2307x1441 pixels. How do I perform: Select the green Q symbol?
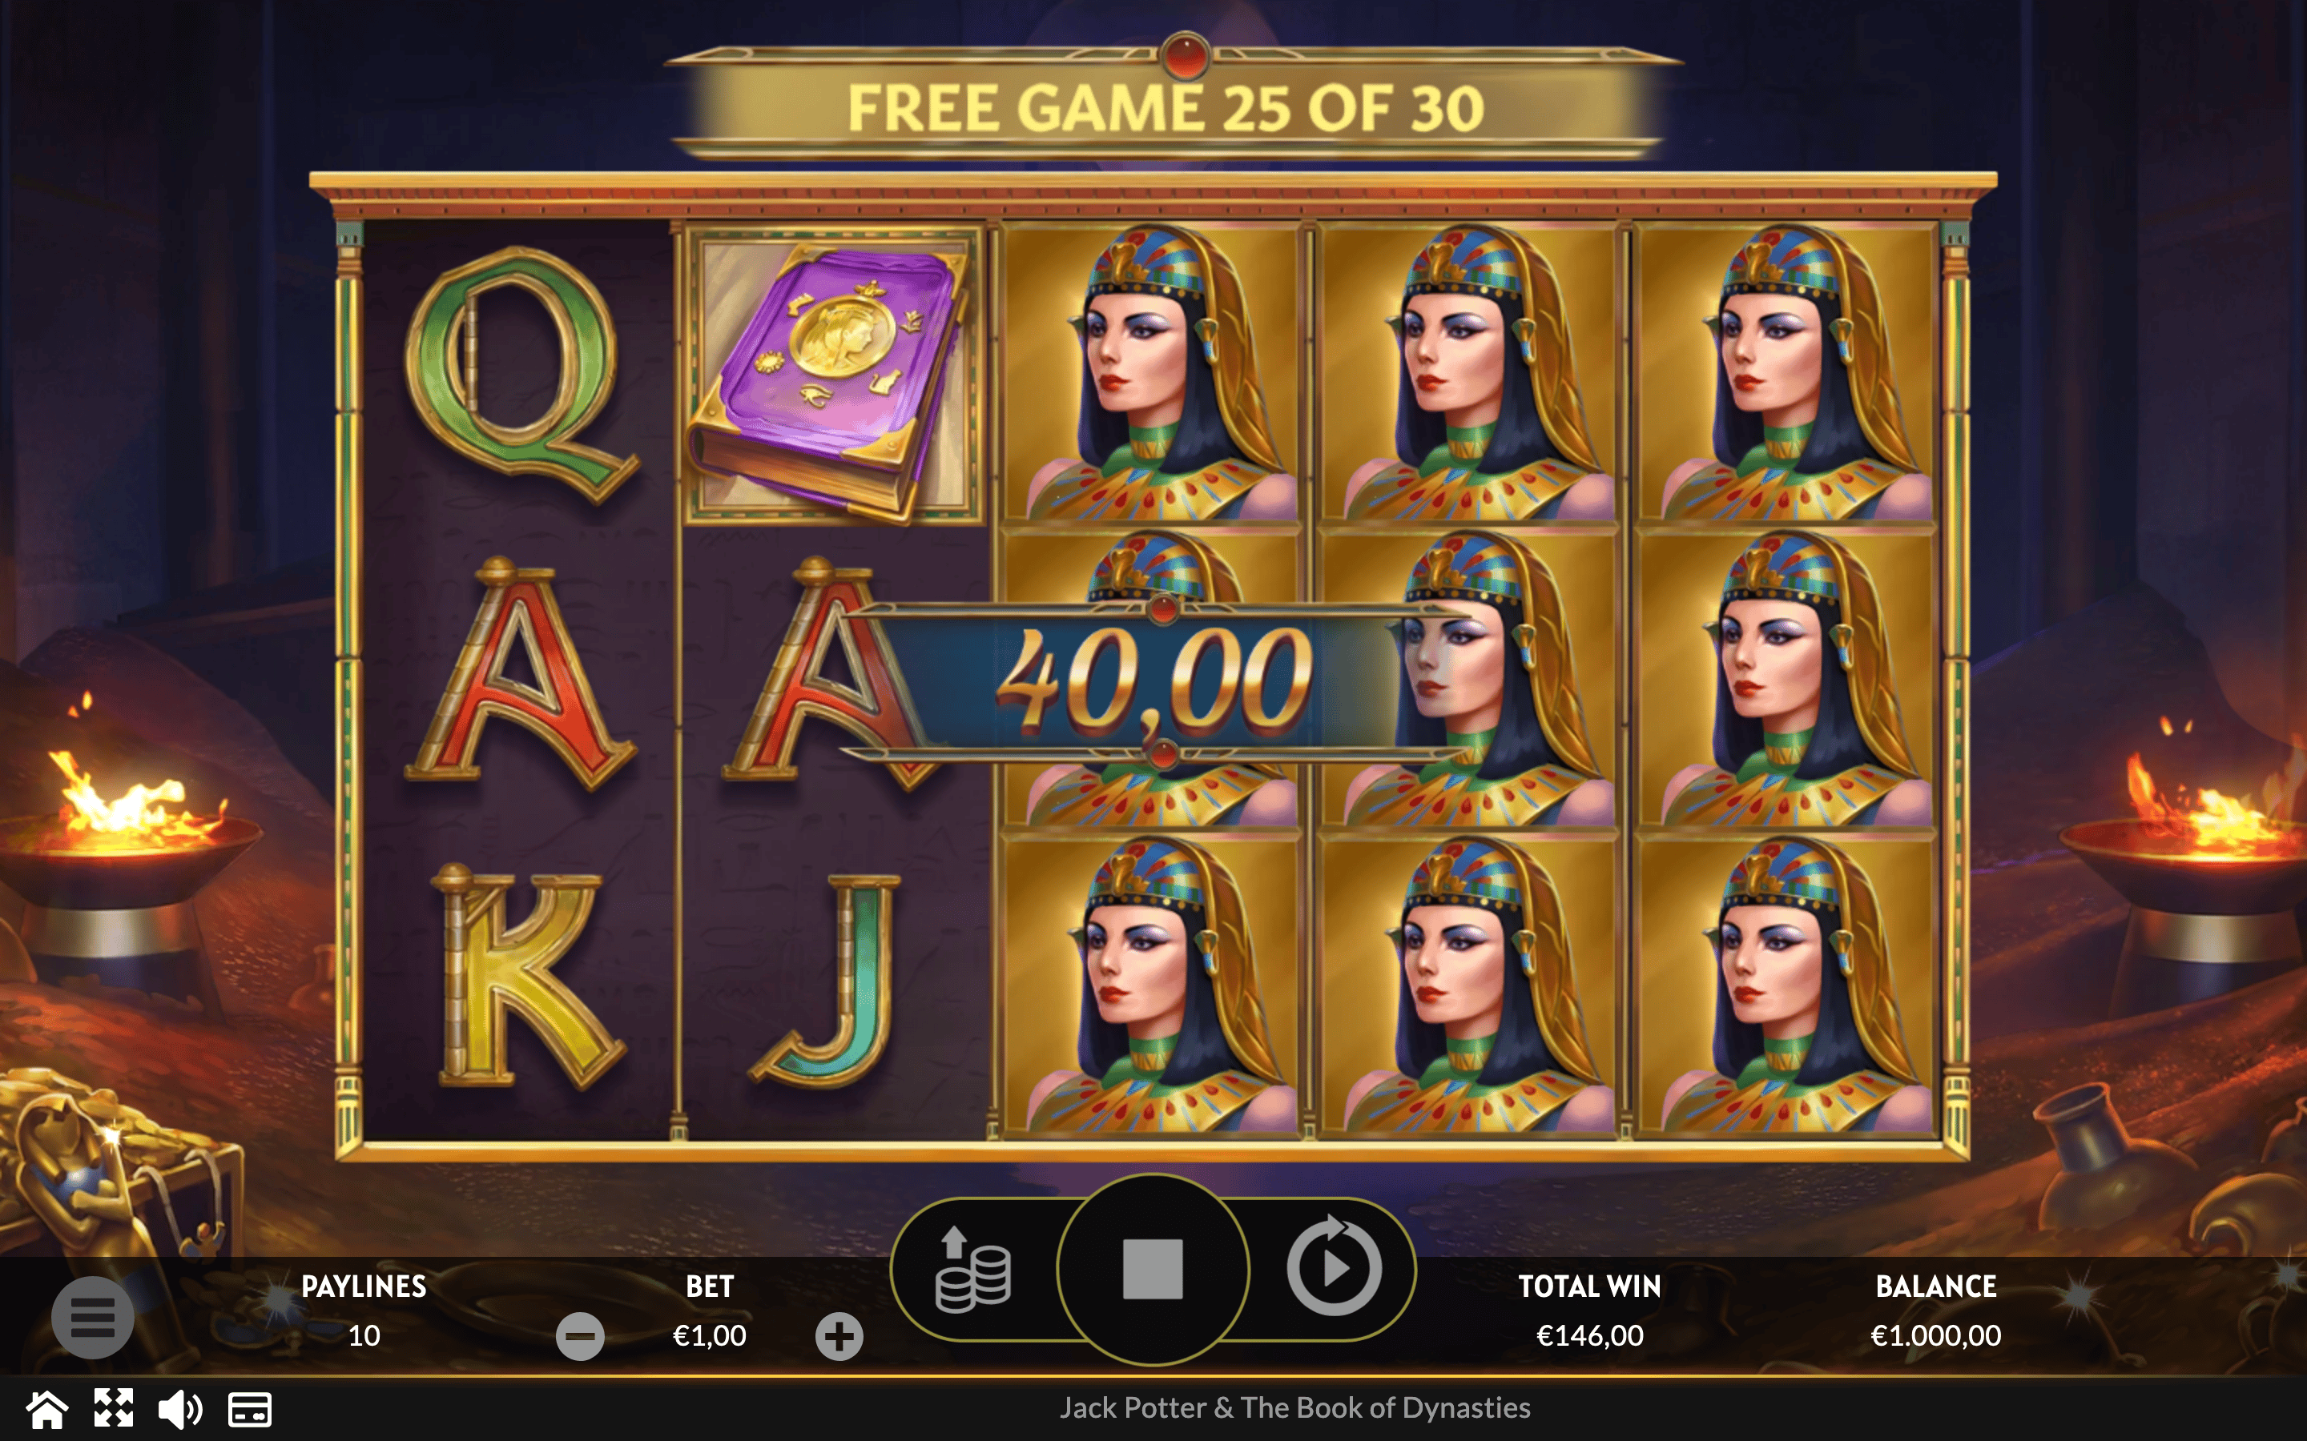point(521,375)
